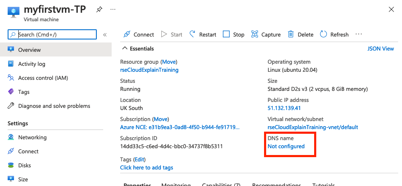The image size is (402, 186).
Task: Click Move next to Resource group
Action: (x=169, y=62)
